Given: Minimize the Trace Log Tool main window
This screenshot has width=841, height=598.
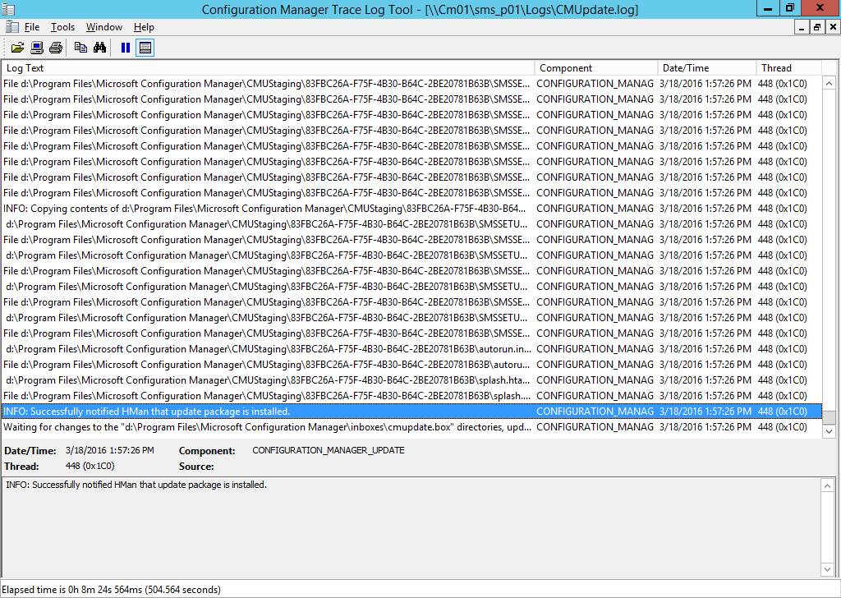Looking at the screenshot, I should click(768, 8).
